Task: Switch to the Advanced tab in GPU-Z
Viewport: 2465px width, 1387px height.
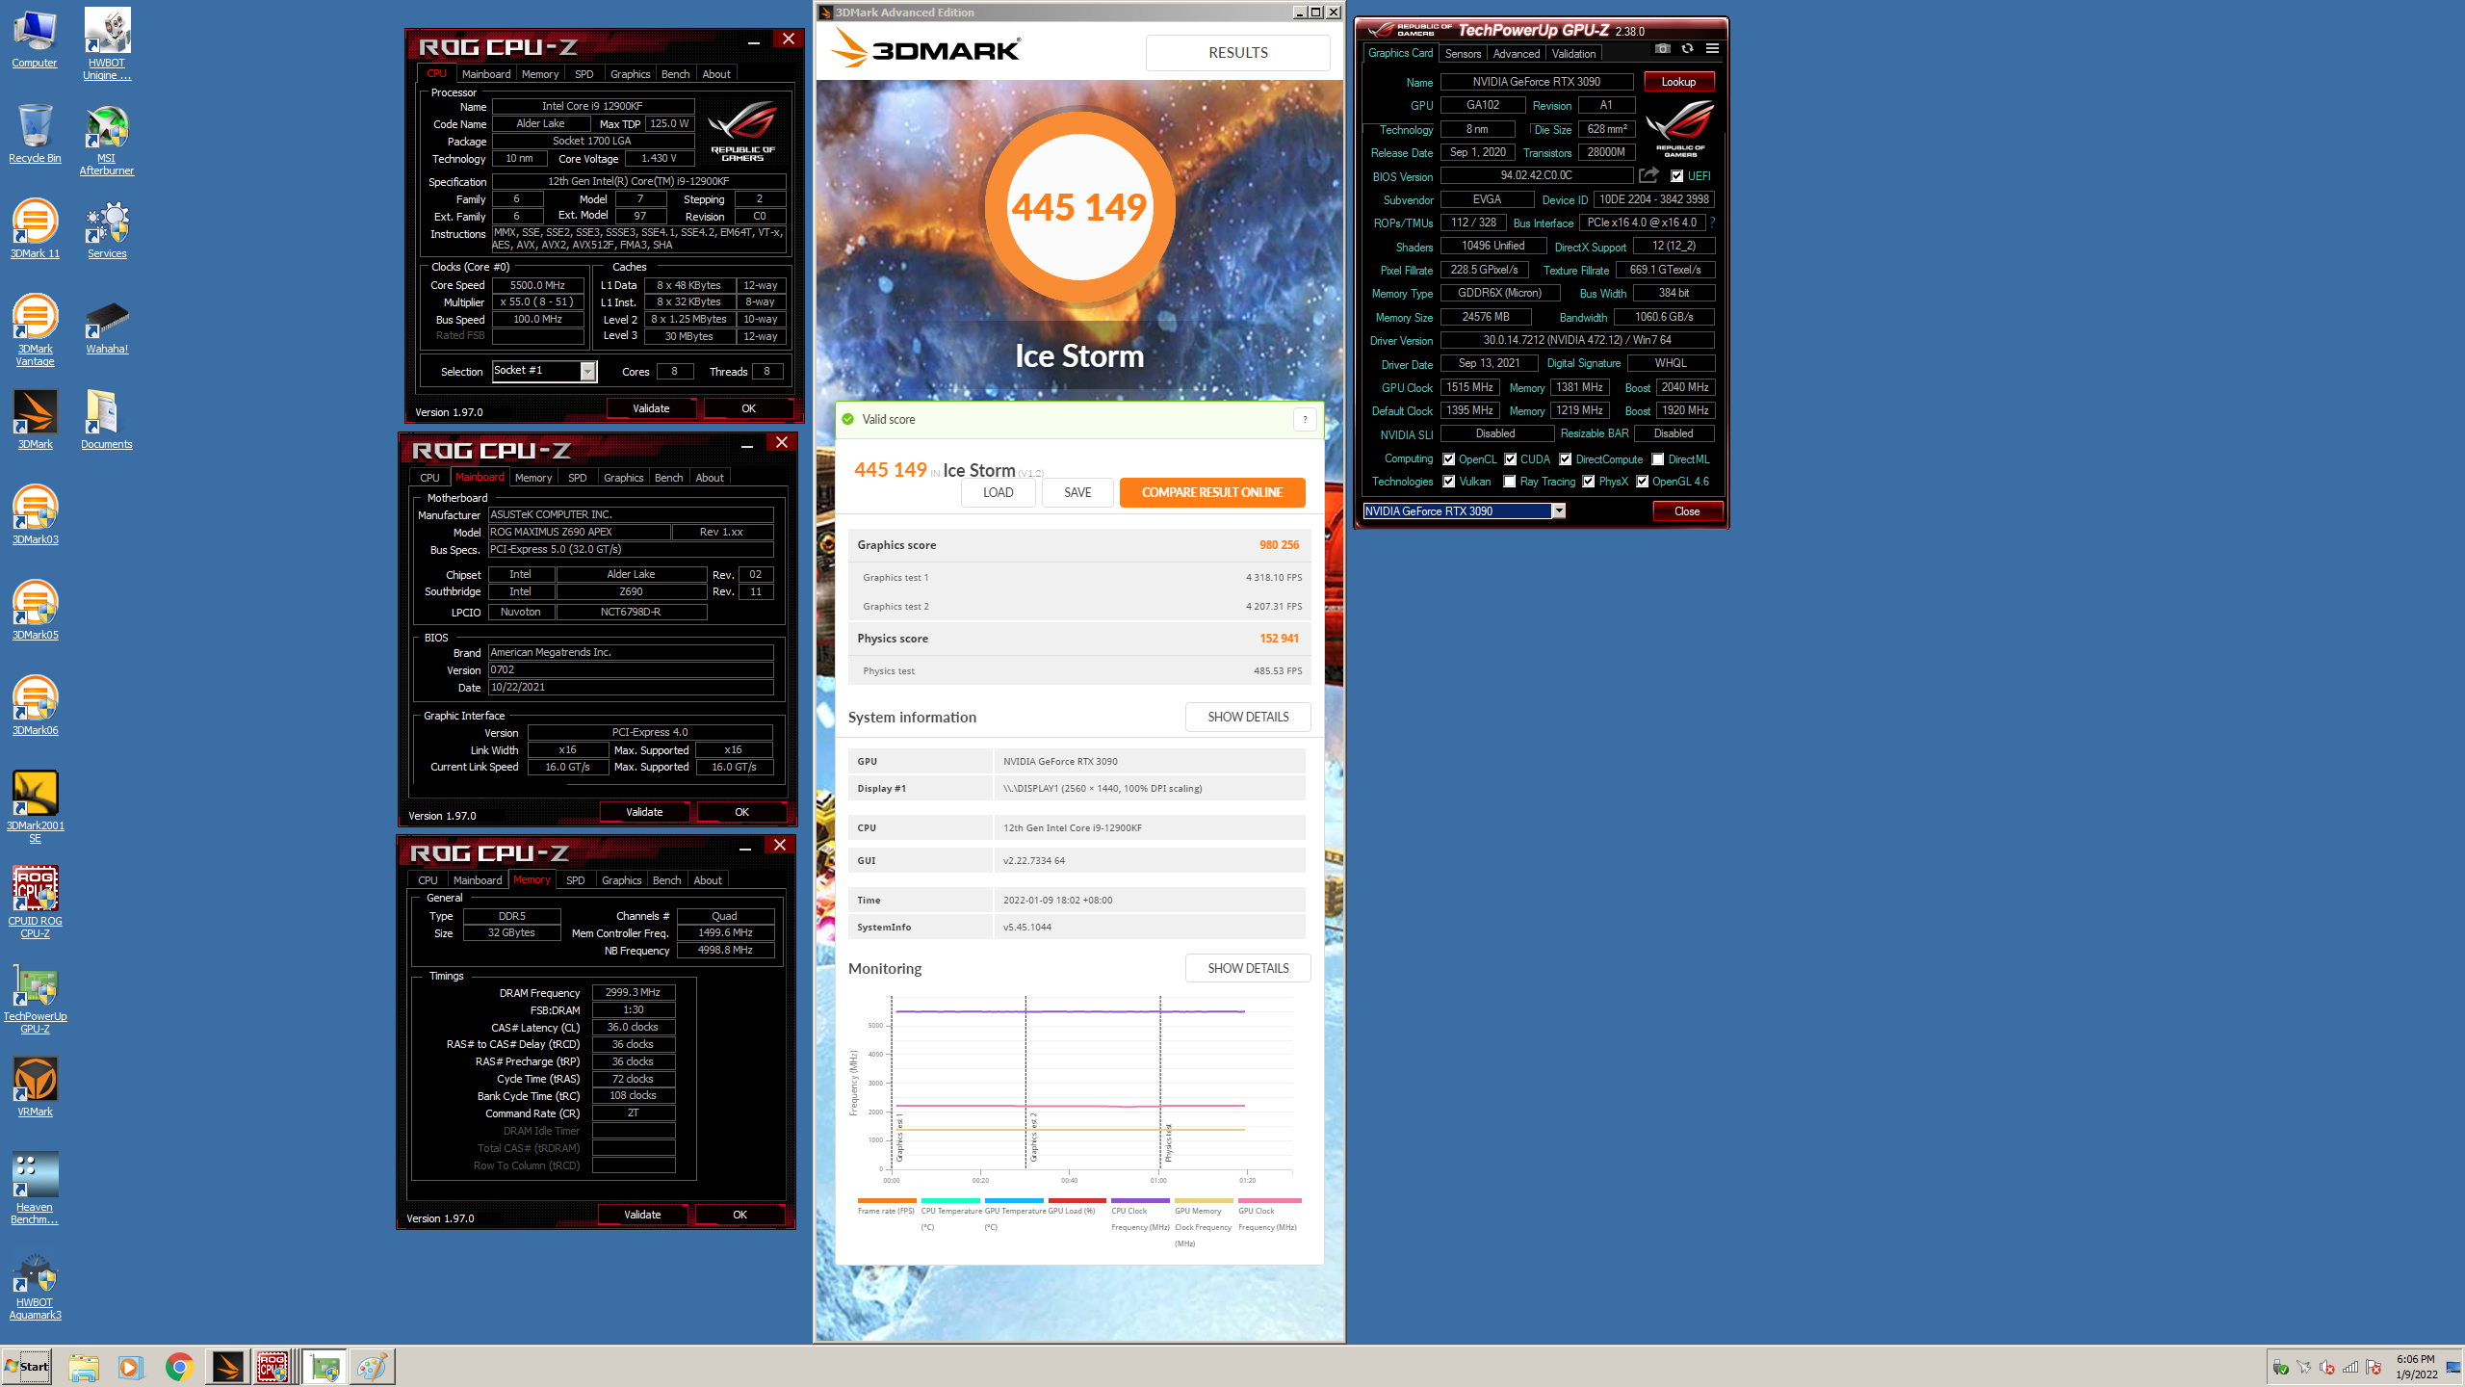Action: [x=1517, y=54]
